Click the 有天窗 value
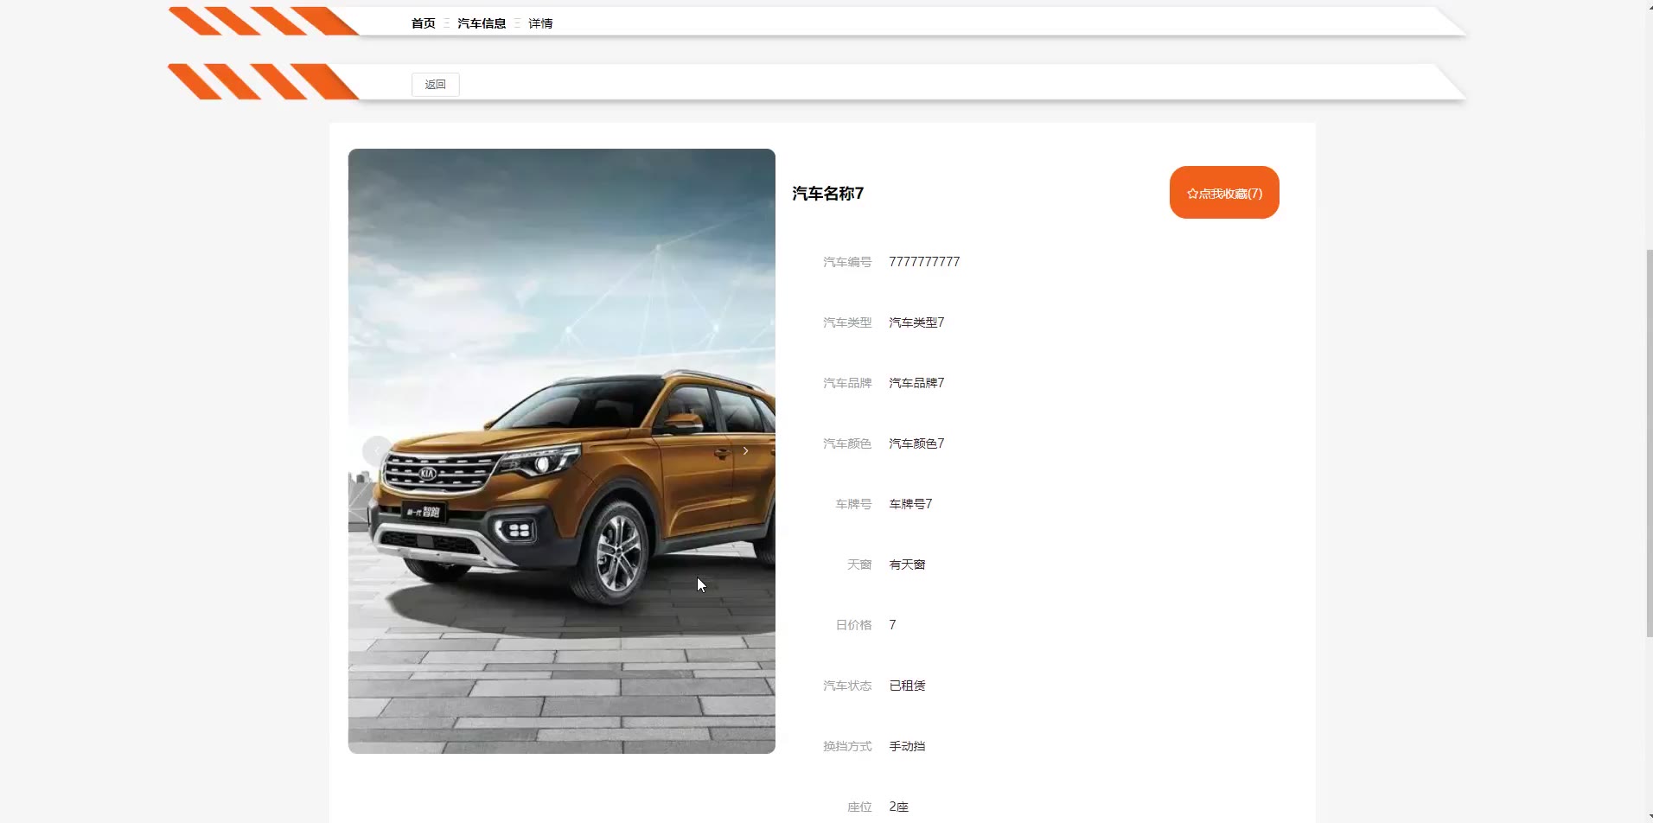The image size is (1653, 823). [x=907, y=565]
